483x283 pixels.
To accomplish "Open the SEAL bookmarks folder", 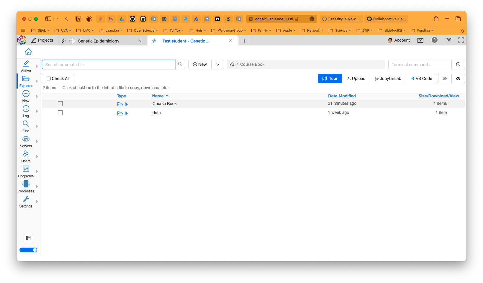I will tap(40, 30).
